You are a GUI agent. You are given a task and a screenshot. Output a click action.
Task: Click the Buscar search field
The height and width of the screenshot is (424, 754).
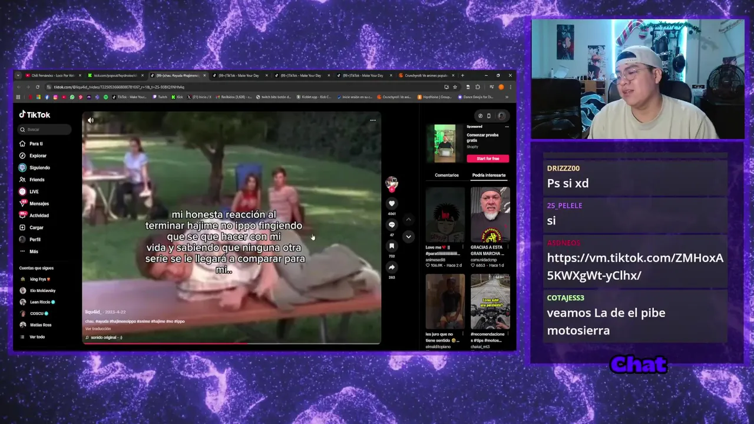45,130
